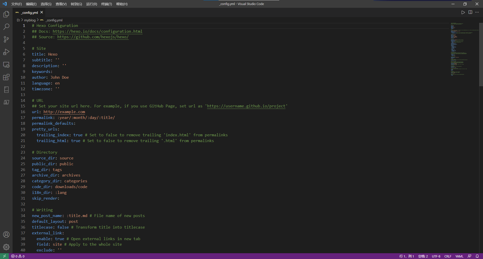The width and height of the screenshot is (483, 259).
Task: Split the editor to the right
Action: coord(470,12)
